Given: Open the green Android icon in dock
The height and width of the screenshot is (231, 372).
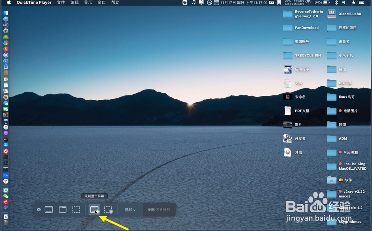Looking at the screenshot, I should [x=6, y=37].
